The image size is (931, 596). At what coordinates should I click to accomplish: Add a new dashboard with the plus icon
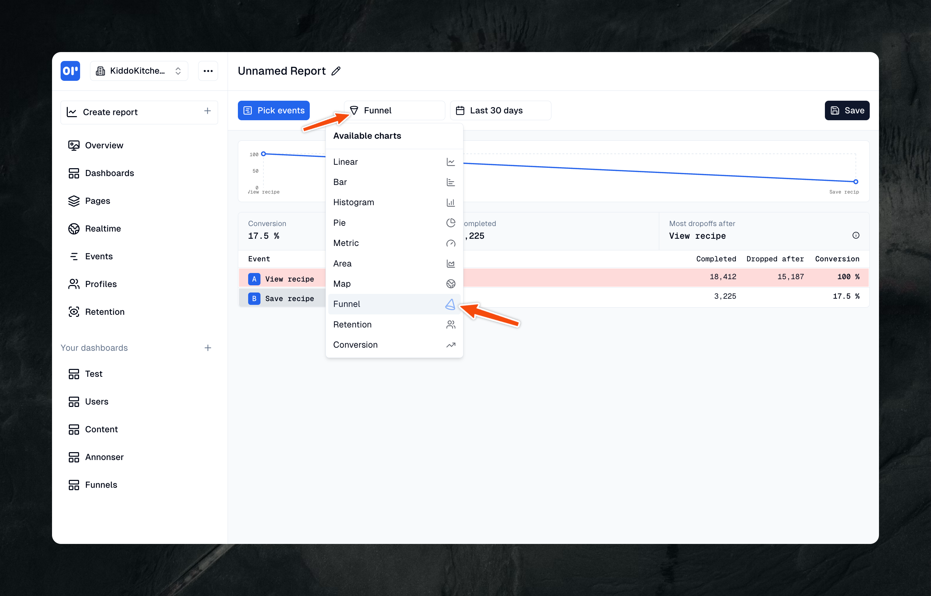208,348
